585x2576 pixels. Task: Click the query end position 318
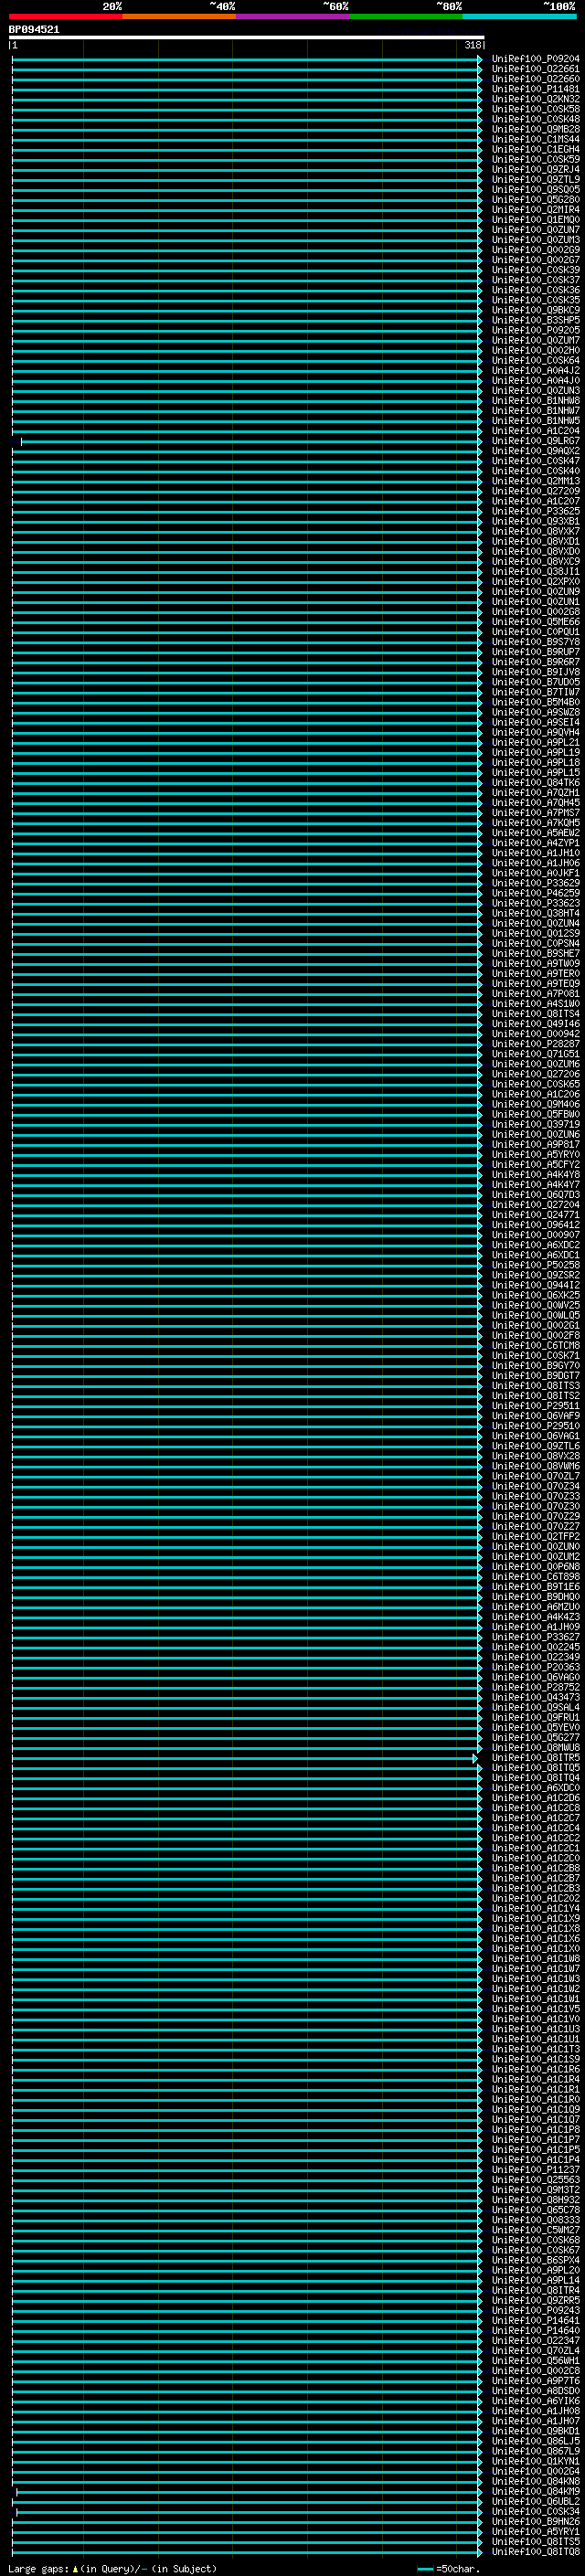(x=472, y=45)
